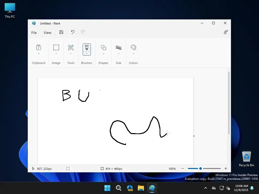Expand the Colors dropdown chevron

pos(134,54)
